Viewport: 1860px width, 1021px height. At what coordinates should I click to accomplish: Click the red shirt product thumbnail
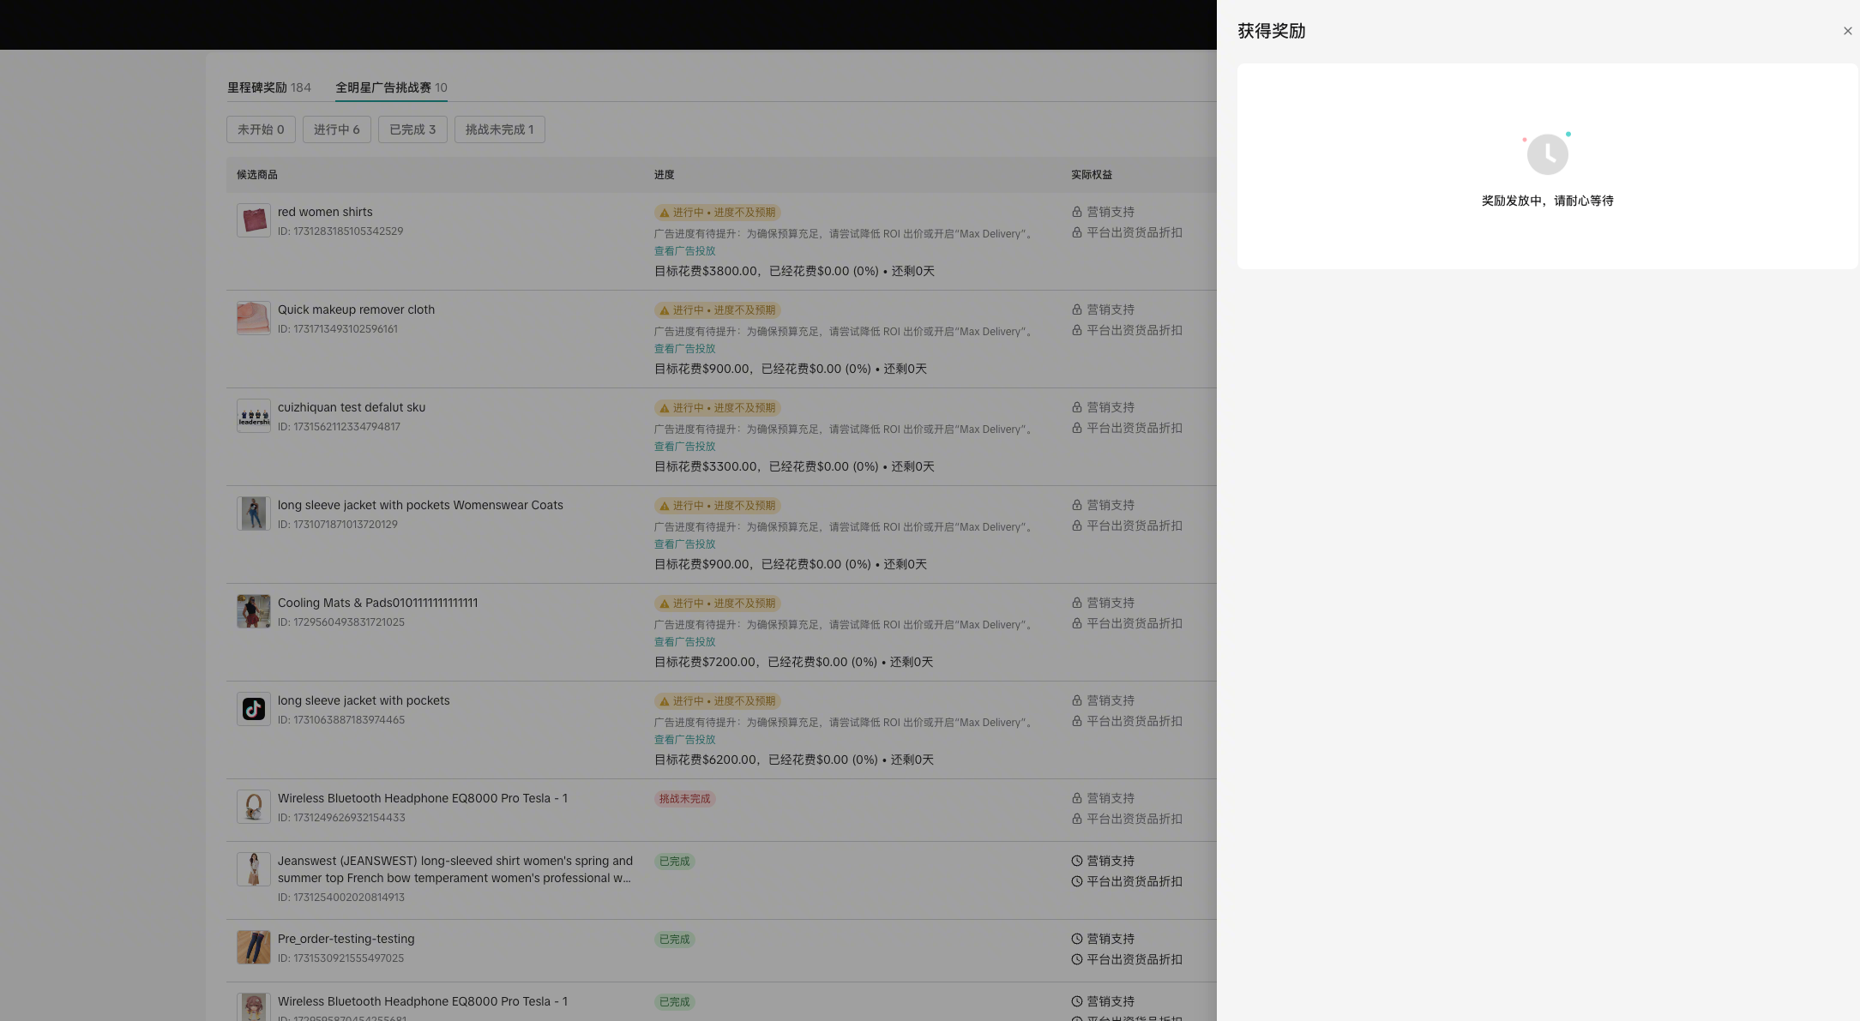coord(253,220)
